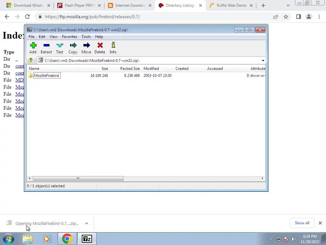Open the Edit menu in 7-Zip

pos(42,37)
